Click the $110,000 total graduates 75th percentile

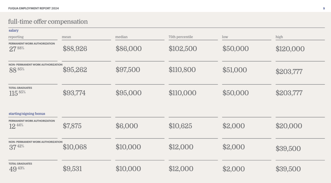coord(182,93)
